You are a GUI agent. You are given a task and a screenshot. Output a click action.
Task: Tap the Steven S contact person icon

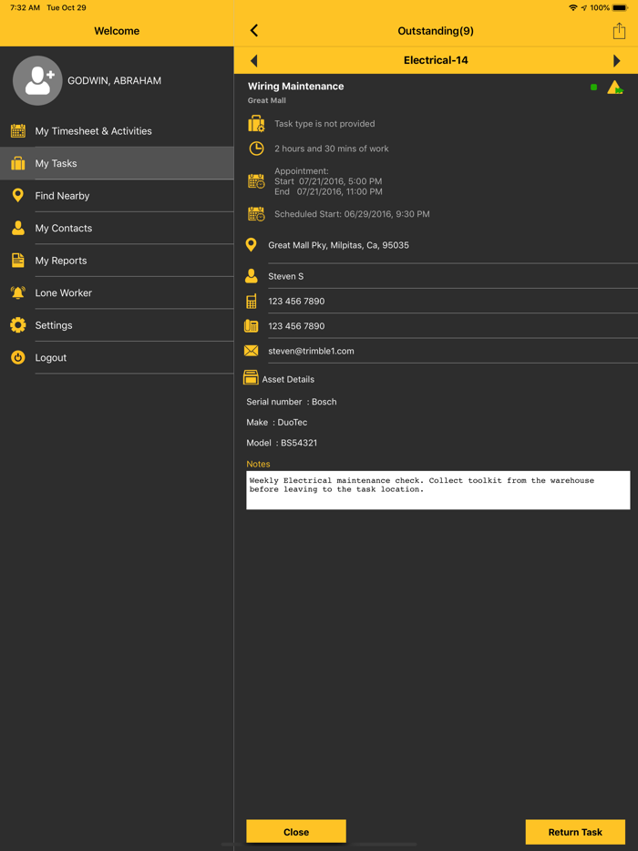251,276
